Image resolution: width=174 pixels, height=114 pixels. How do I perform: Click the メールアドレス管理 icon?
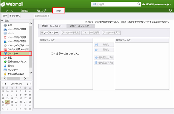tap(5, 29)
